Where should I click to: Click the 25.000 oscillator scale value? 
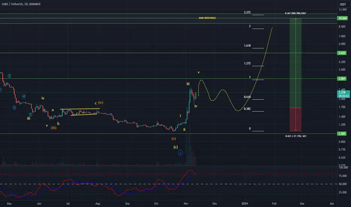343,192
